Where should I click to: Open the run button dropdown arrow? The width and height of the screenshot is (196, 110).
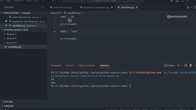191,7
